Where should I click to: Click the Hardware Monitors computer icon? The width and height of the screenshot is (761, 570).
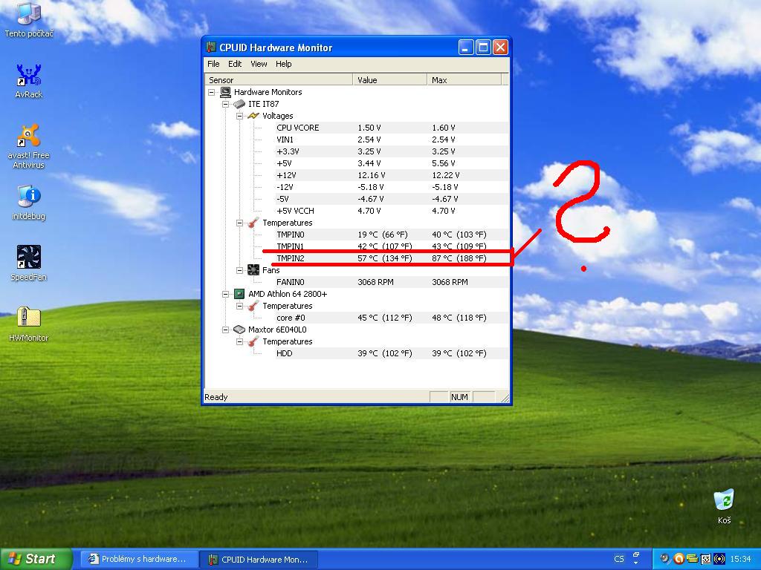click(x=225, y=92)
